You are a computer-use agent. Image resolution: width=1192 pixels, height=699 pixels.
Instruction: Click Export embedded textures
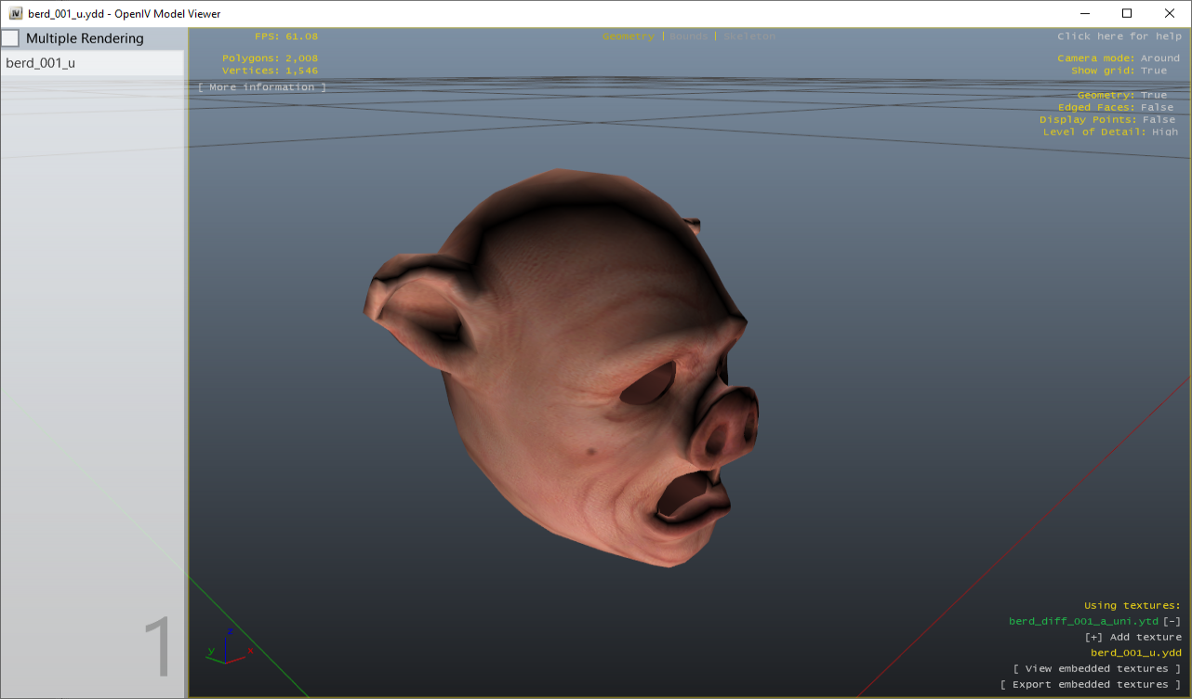tap(1090, 685)
